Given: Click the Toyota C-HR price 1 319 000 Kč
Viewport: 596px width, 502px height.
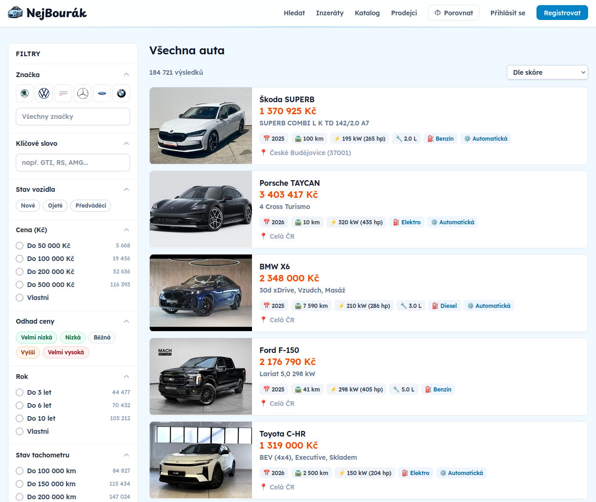Looking at the screenshot, I should pos(289,445).
